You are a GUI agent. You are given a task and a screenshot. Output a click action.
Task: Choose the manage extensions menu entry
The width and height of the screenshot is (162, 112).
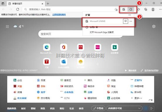tap(108, 27)
